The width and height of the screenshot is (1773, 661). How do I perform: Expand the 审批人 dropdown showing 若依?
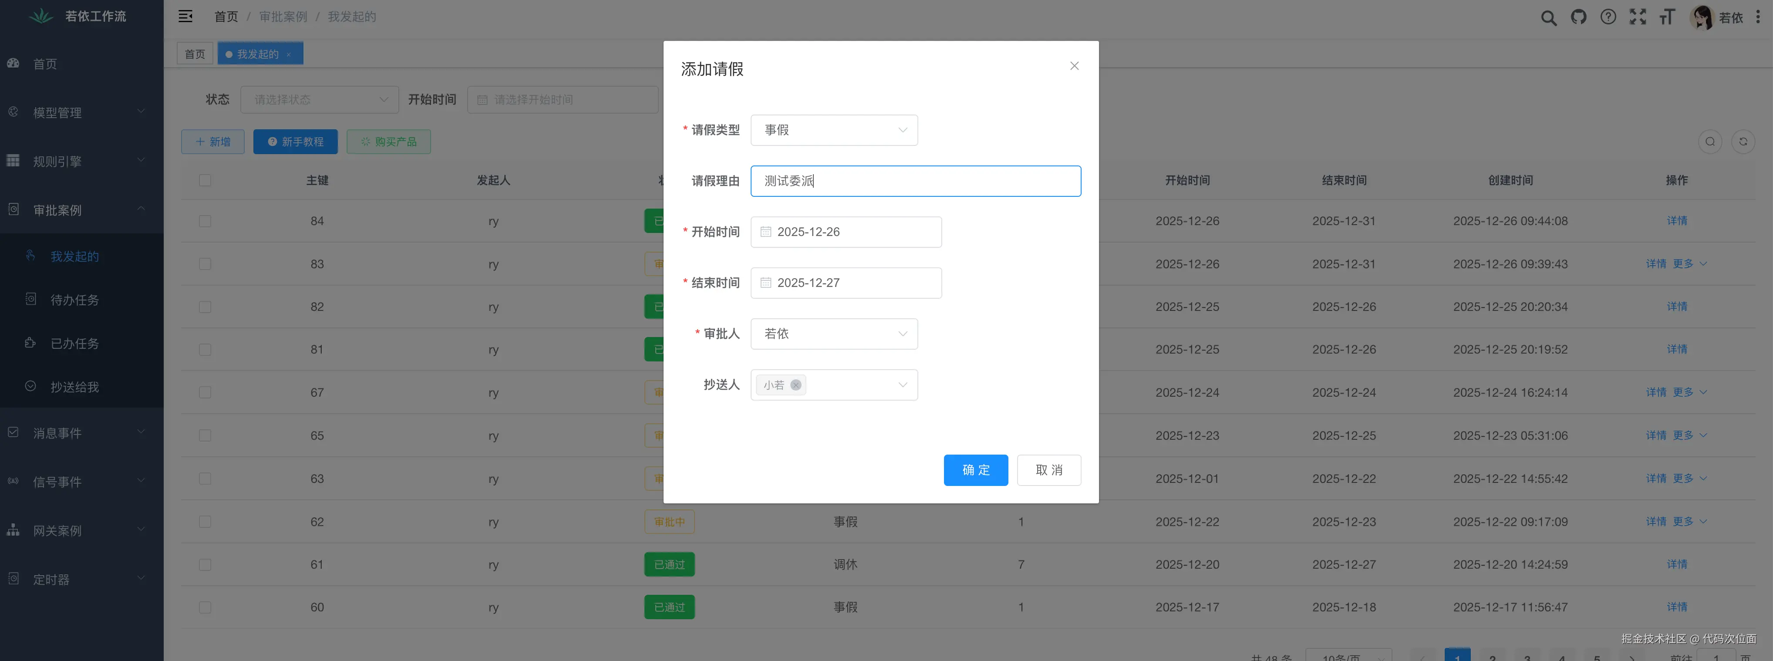[833, 334]
